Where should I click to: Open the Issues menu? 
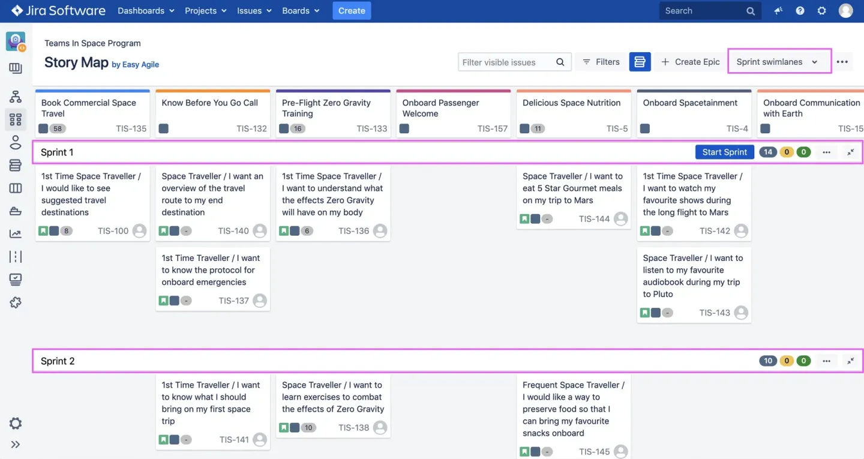(254, 10)
